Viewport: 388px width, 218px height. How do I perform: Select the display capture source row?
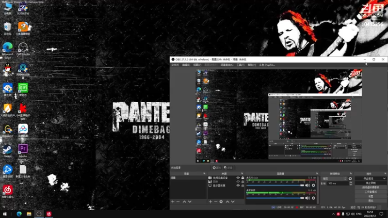click(x=226, y=186)
